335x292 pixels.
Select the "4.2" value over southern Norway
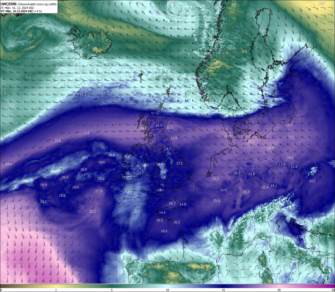pyautogui.click(x=224, y=92)
